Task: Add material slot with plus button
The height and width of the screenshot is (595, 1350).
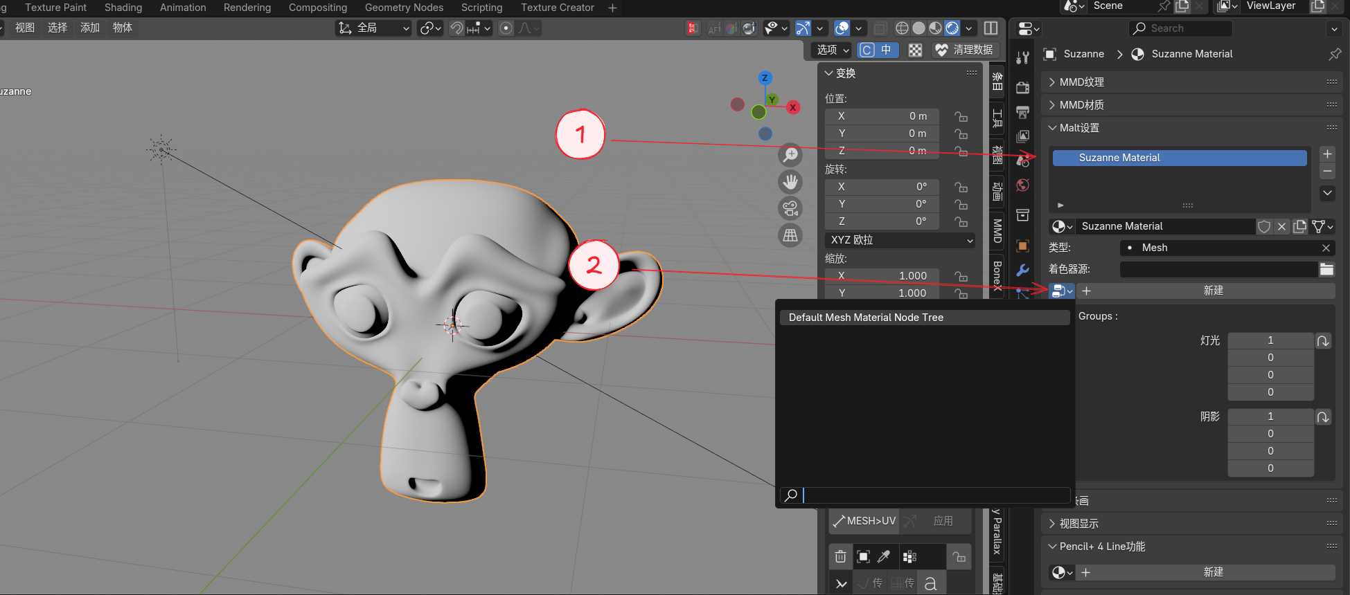Action: (1327, 154)
